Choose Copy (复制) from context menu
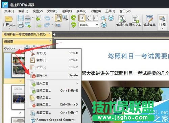This screenshot has width=169, height=123. point(54,60)
